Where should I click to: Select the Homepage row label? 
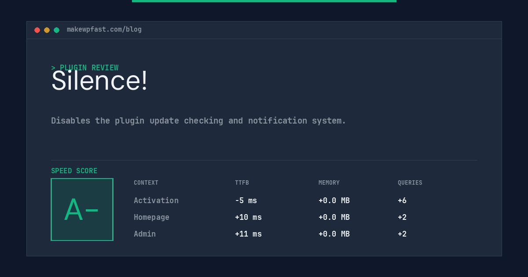tap(151, 217)
